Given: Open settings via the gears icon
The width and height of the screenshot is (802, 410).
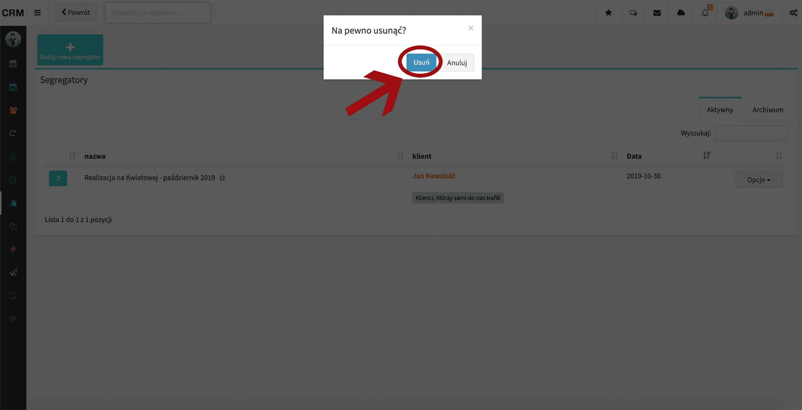Looking at the screenshot, I should point(793,13).
